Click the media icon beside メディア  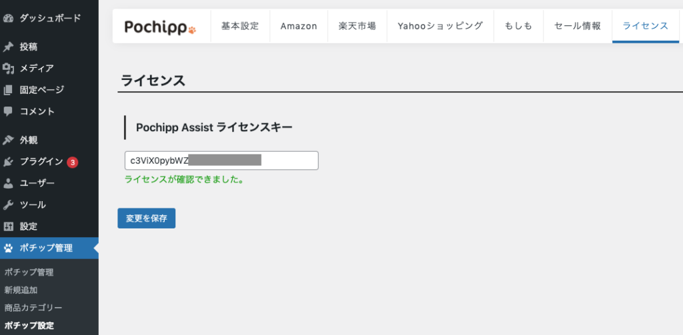tap(8, 69)
